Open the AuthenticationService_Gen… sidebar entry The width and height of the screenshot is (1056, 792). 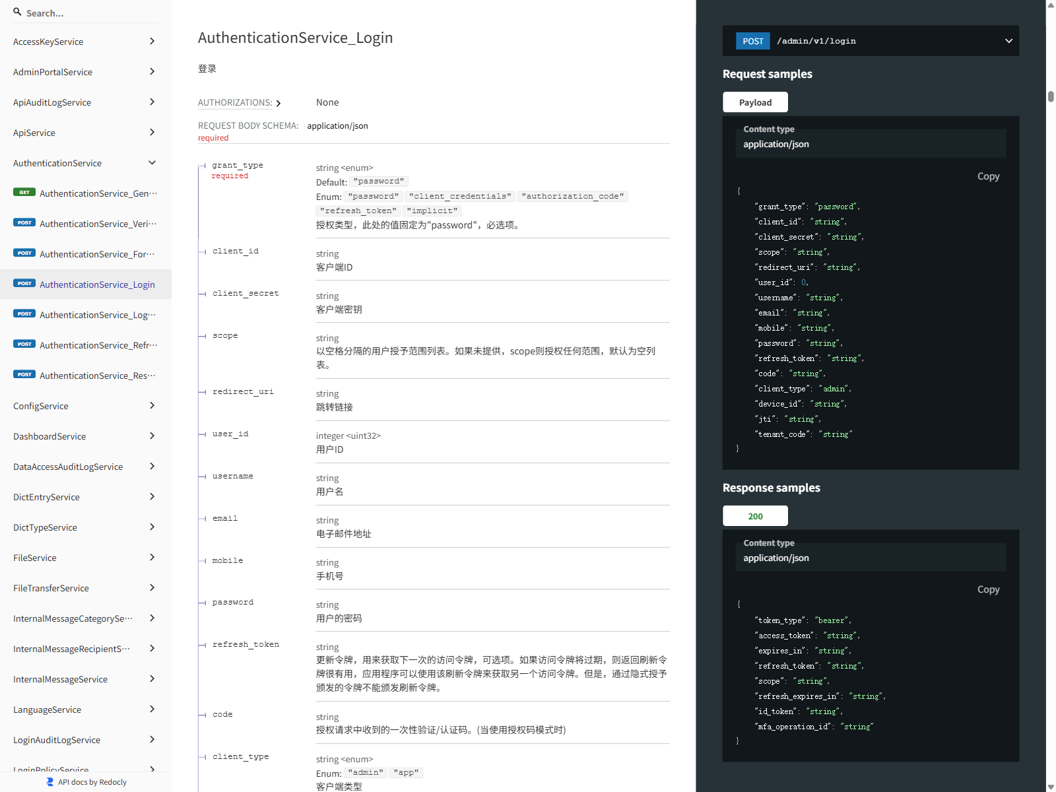tap(86, 193)
